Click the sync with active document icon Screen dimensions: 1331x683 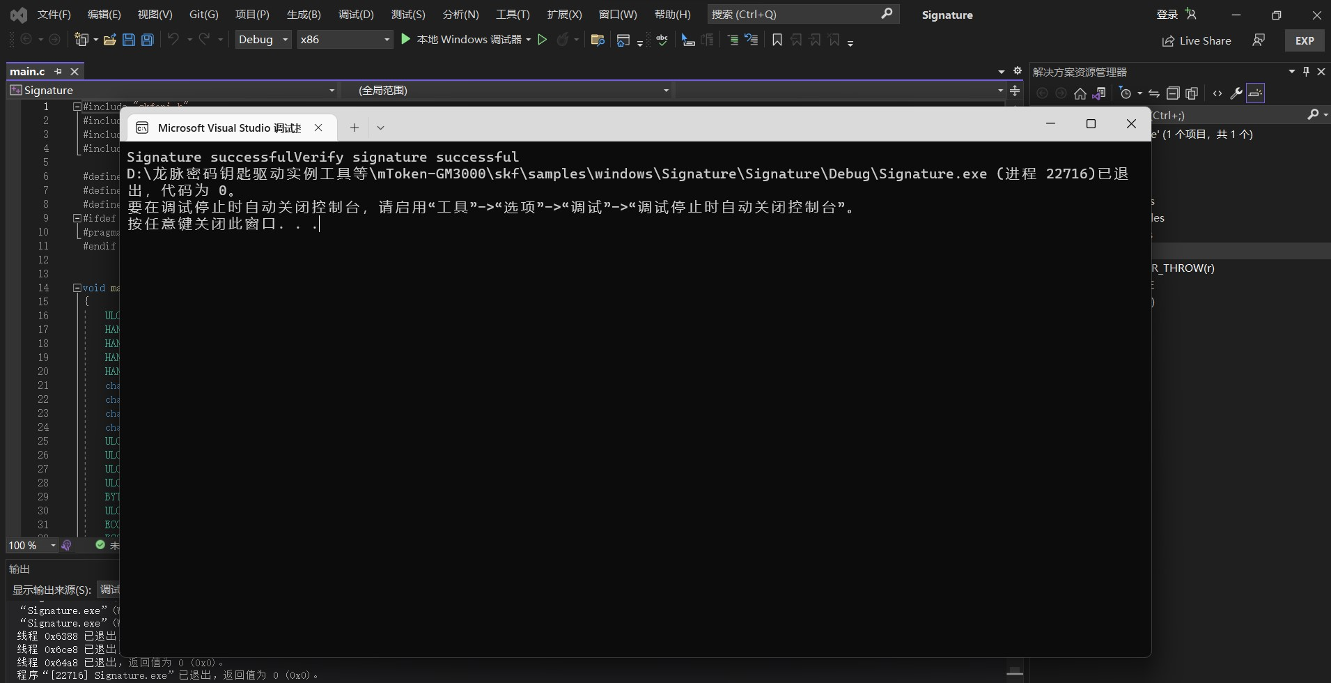(x=1154, y=93)
